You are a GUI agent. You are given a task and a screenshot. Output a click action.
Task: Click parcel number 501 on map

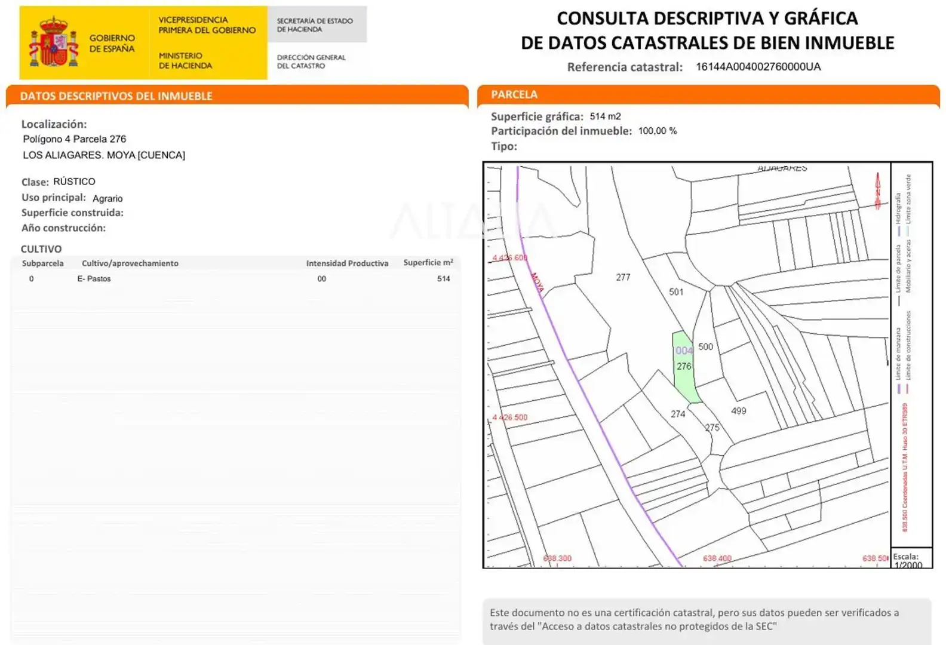pos(676,292)
